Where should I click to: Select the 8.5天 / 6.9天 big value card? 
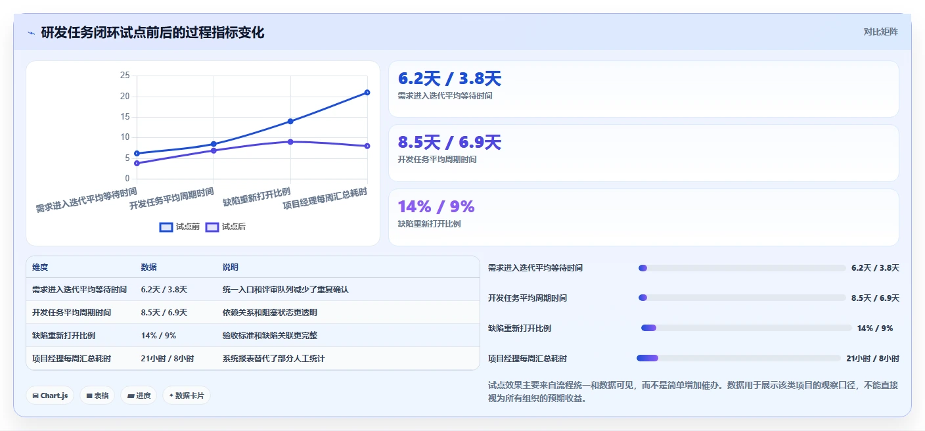643,153
